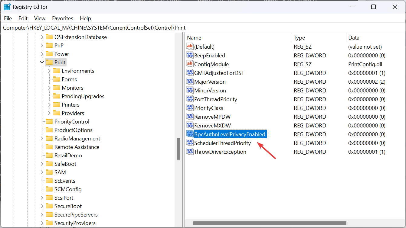Select the ThrowDriverException value name

coord(220,152)
